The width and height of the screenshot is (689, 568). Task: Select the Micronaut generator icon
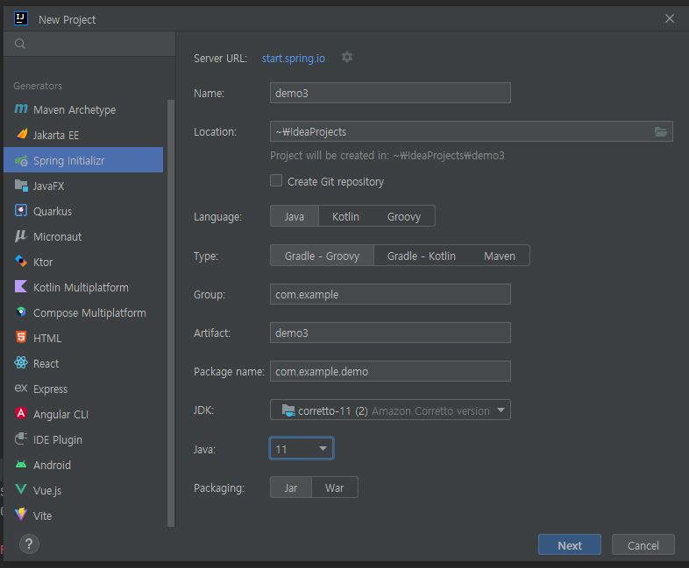pyautogui.click(x=21, y=236)
